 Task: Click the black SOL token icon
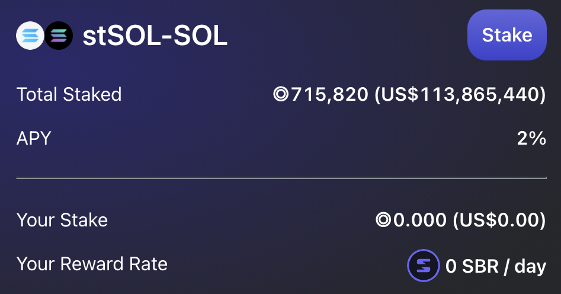58,36
